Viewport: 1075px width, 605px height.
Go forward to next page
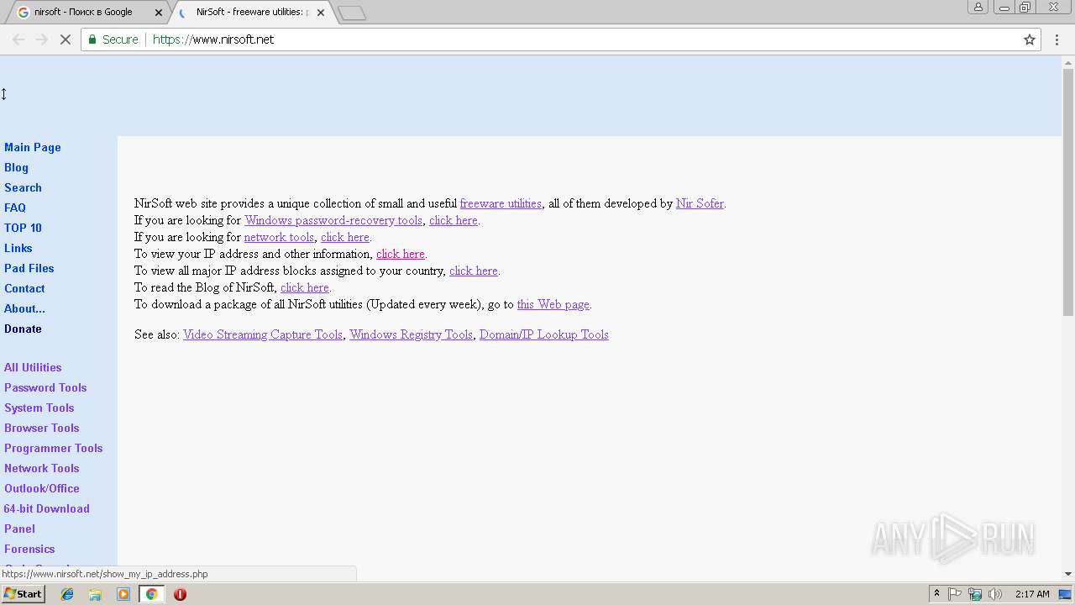(41, 39)
